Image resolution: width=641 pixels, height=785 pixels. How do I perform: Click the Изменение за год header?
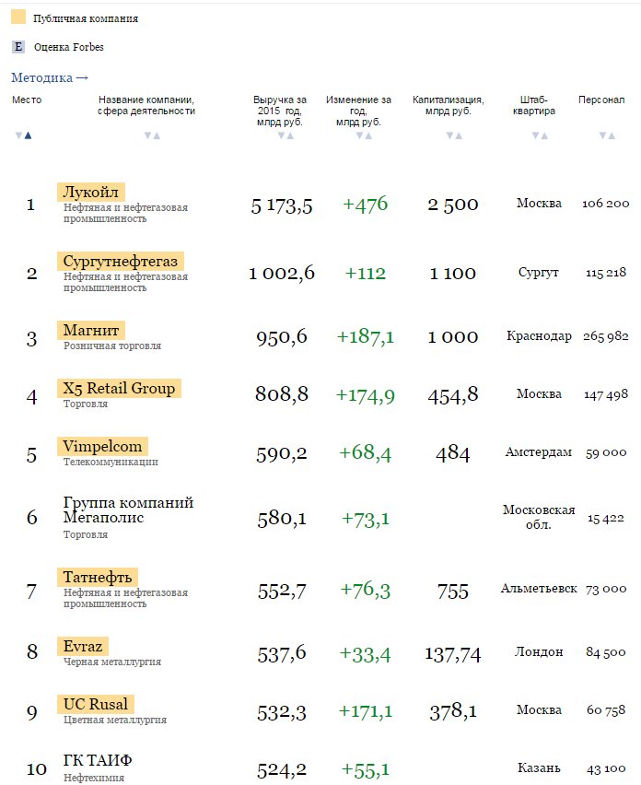click(x=358, y=111)
